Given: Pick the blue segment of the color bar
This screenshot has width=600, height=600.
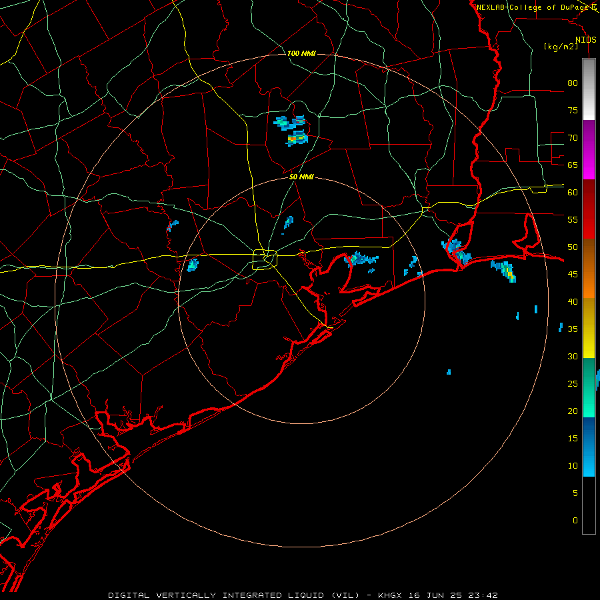Looking at the screenshot, I should pyautogui.click(x=589, y=447).
